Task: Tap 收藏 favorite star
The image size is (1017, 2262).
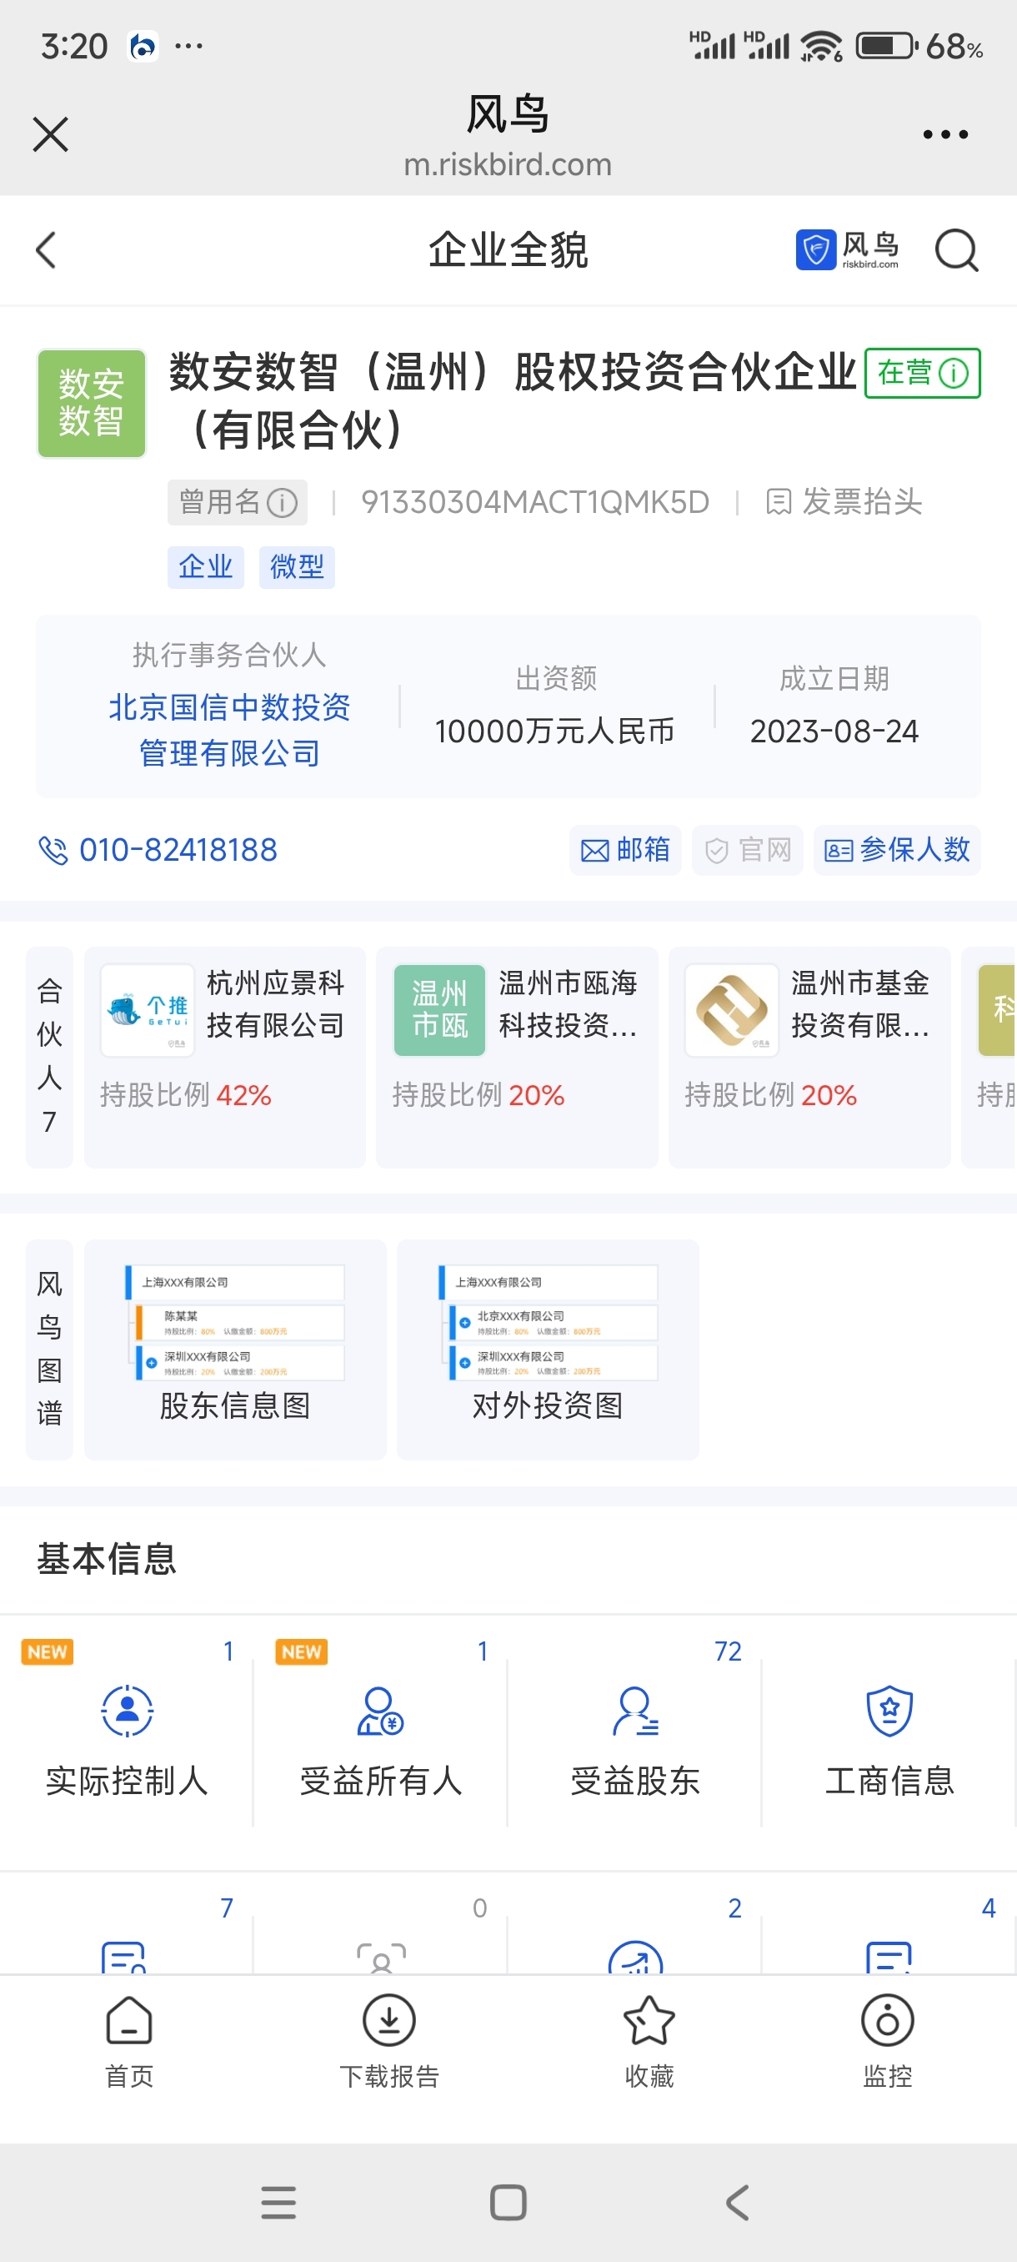Action: [649, 2042]
